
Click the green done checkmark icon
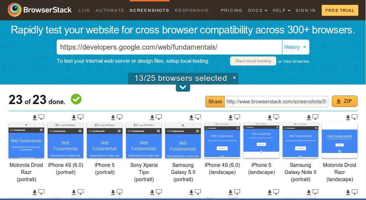coord(76,99)
